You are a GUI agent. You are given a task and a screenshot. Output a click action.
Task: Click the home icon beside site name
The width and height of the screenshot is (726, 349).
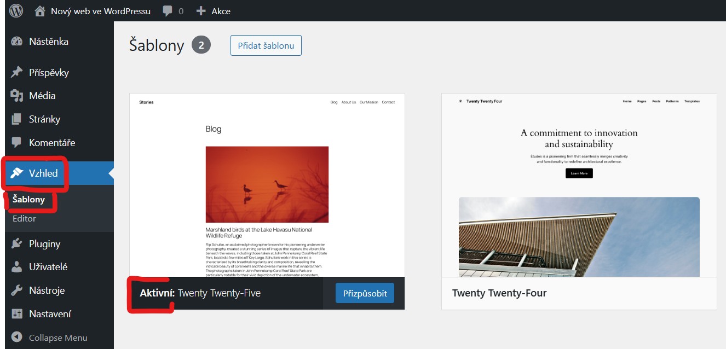tap(39, 11)
